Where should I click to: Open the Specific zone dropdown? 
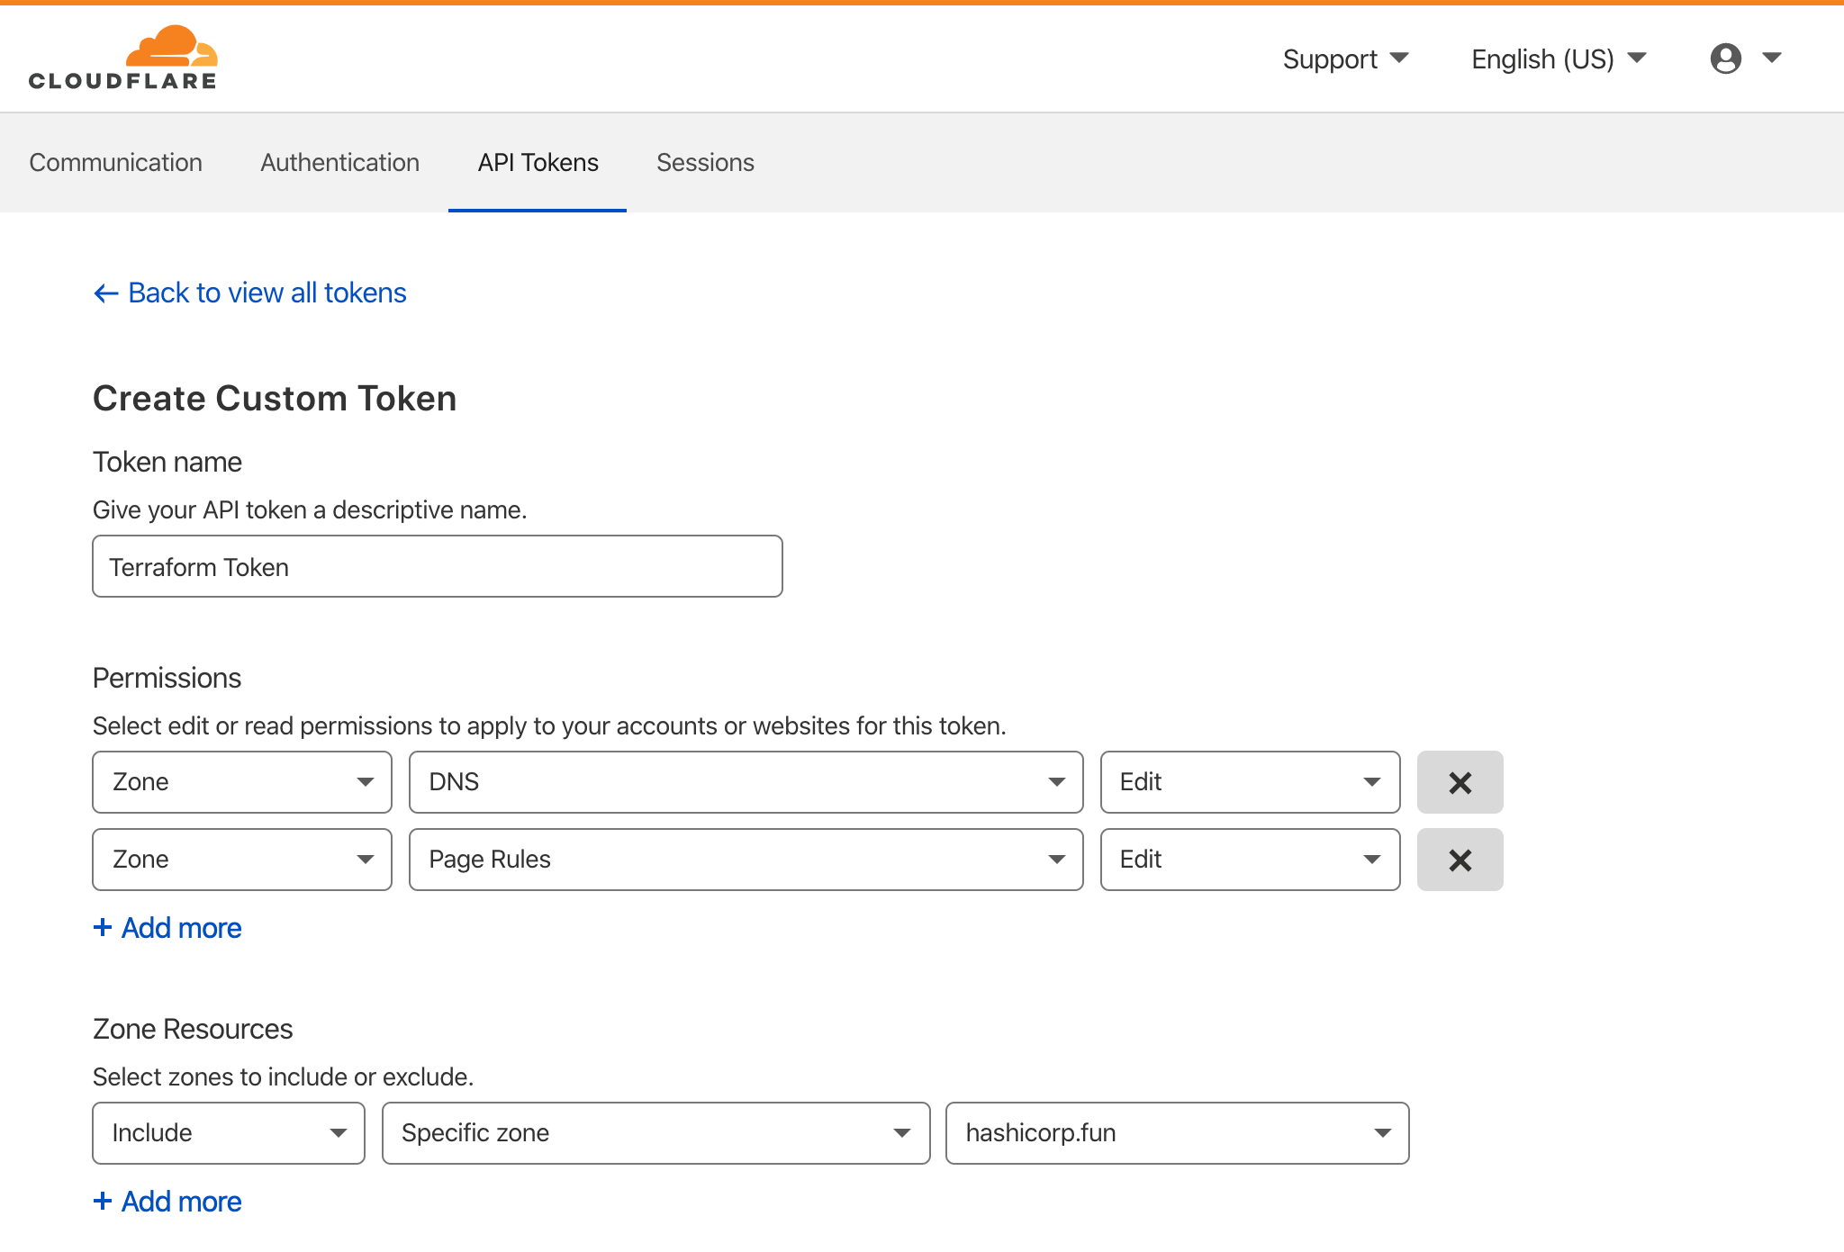pos(655,1133)
